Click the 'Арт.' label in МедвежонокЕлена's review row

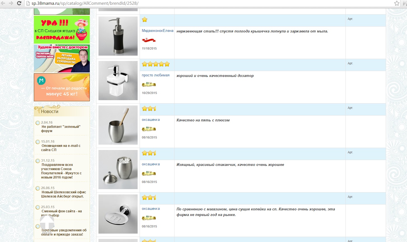click(x=350, y=19)
